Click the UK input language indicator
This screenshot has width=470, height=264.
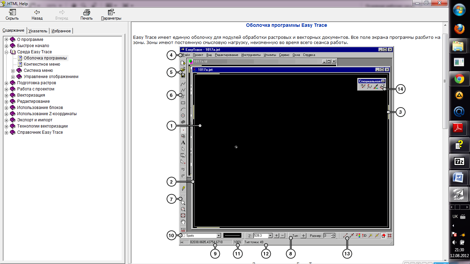[x=455, y=217]
